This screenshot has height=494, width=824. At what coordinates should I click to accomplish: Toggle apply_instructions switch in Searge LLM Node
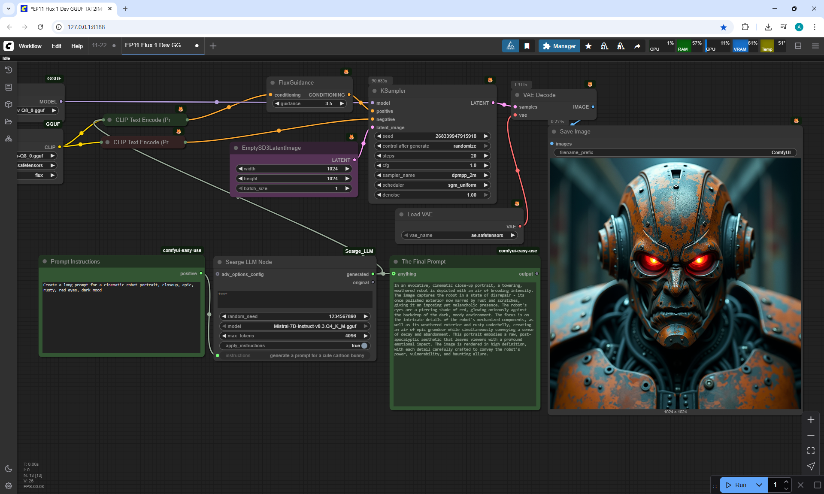pos(364,345)
